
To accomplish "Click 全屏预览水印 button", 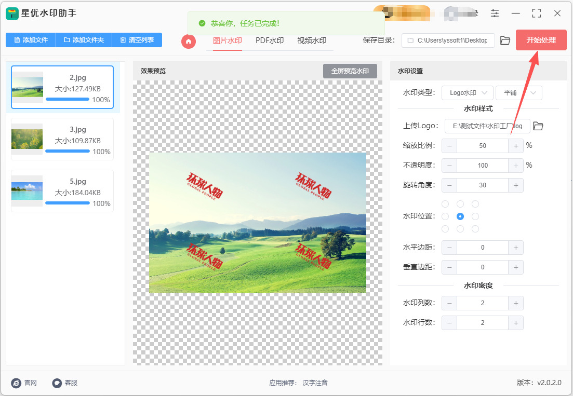I will click(x=350, y=71).
